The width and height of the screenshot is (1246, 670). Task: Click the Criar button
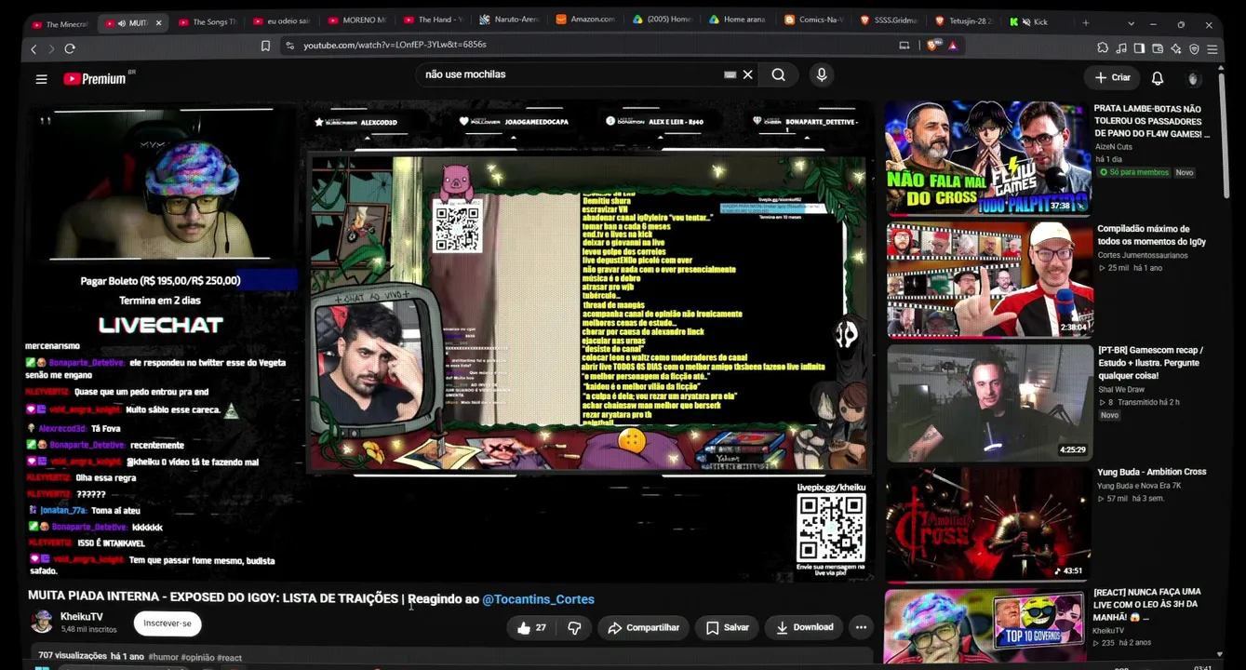click(x=1112, y=78)
